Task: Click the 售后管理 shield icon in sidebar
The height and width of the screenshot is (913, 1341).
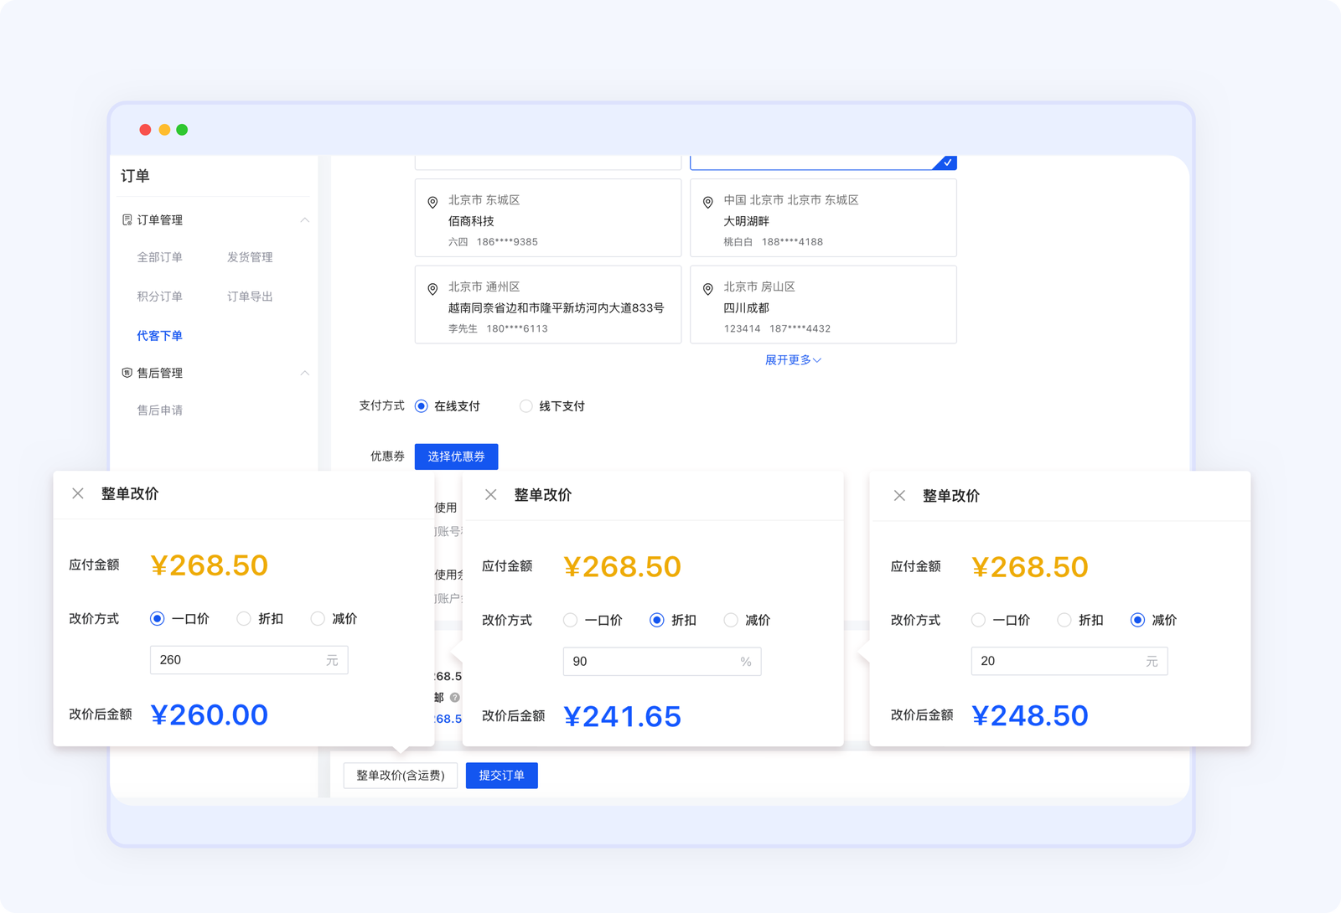Action: 127,373
